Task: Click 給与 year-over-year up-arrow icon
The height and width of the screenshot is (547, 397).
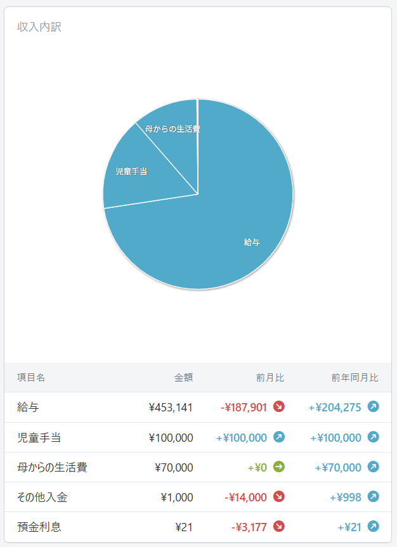Action: (x=373, y=407)
